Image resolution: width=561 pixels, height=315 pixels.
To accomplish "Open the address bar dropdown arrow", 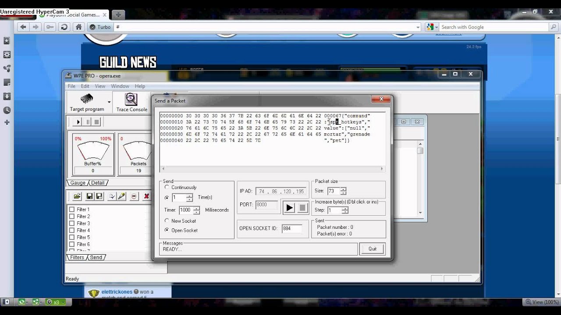I will coord(418,27).
